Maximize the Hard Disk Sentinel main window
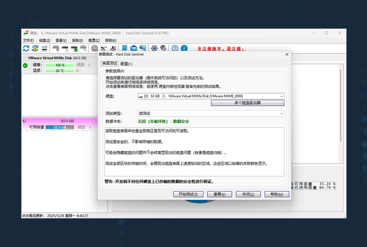Screen dimensions: 367x247 coord(326,33)
